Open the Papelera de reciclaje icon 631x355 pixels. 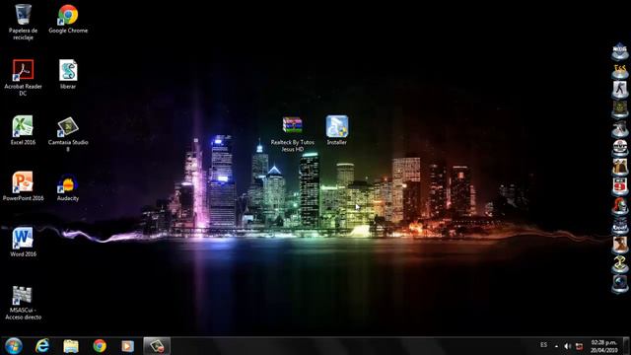point(23,22)
